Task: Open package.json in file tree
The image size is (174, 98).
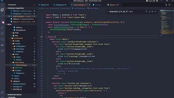Action: [x=17, y=87]
